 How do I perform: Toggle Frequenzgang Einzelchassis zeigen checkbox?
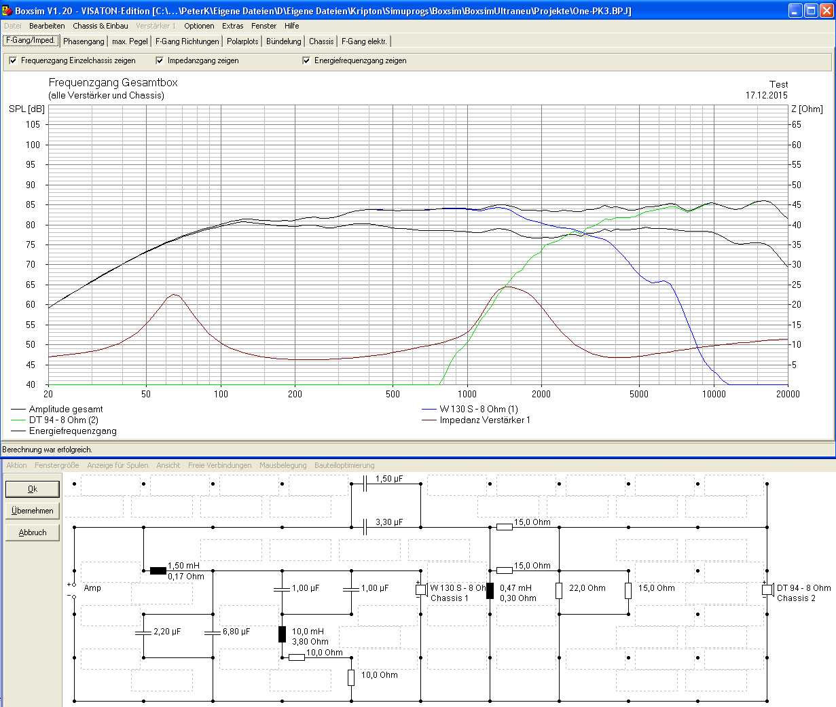pyautogui.click(x=13, y=60)
